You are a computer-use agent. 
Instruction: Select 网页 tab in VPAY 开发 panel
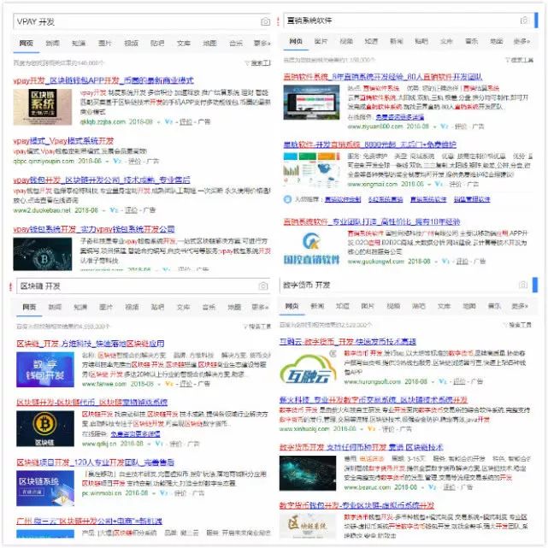point(27,43)
